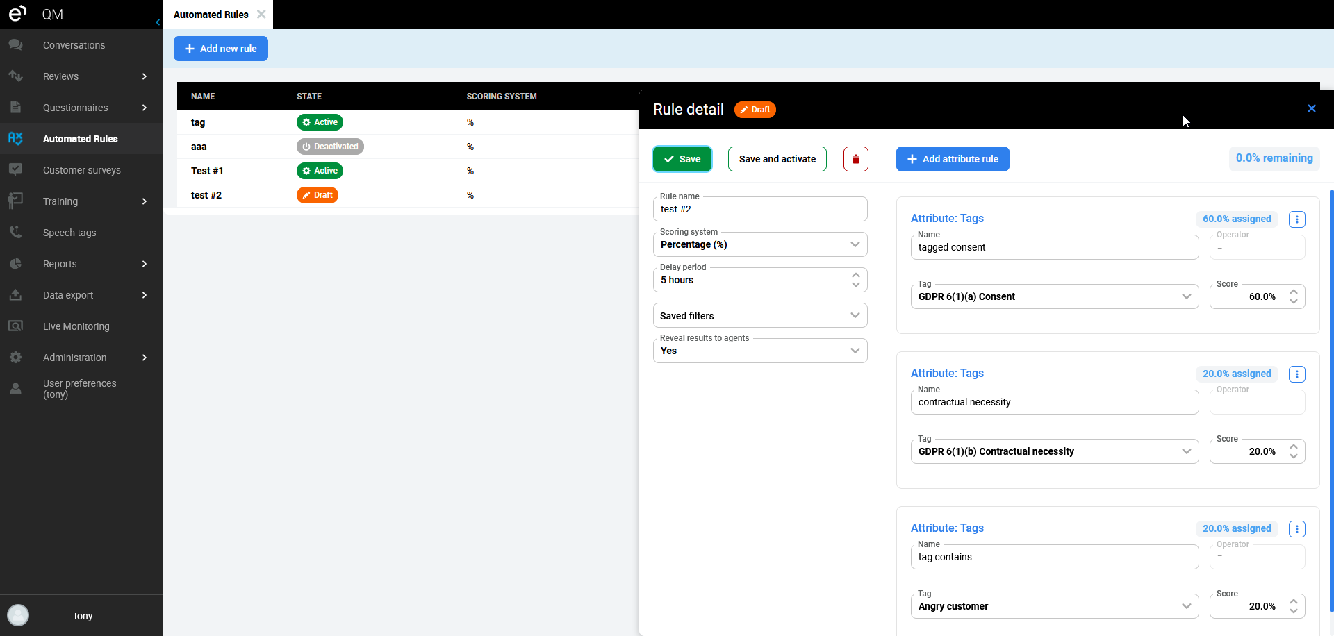The image size is (1334, 636).
Task: Open the Saved filters dropdown
Action: pos(760,315)
